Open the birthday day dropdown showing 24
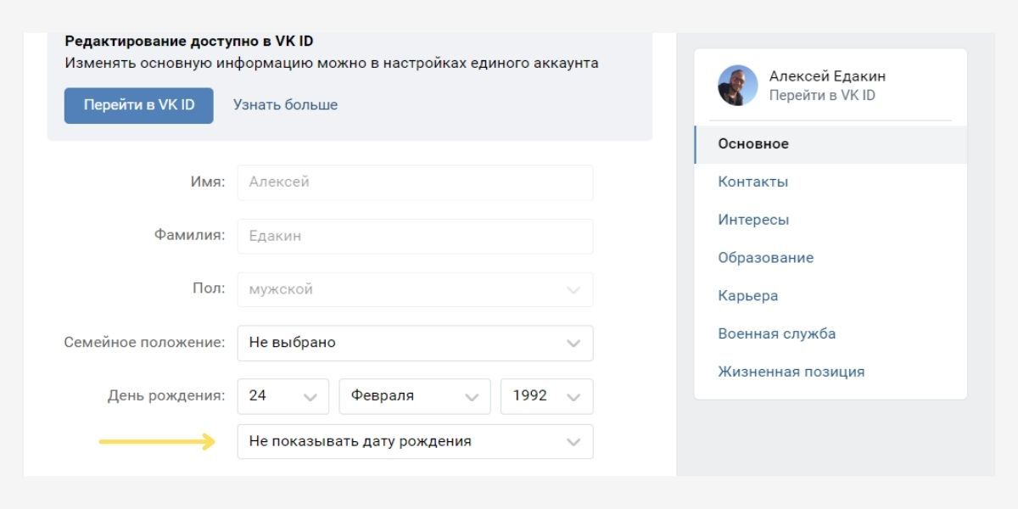This screenshot has height=509, width=1018. 283,396
